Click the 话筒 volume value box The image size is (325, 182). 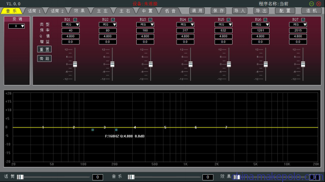[98, 177]
